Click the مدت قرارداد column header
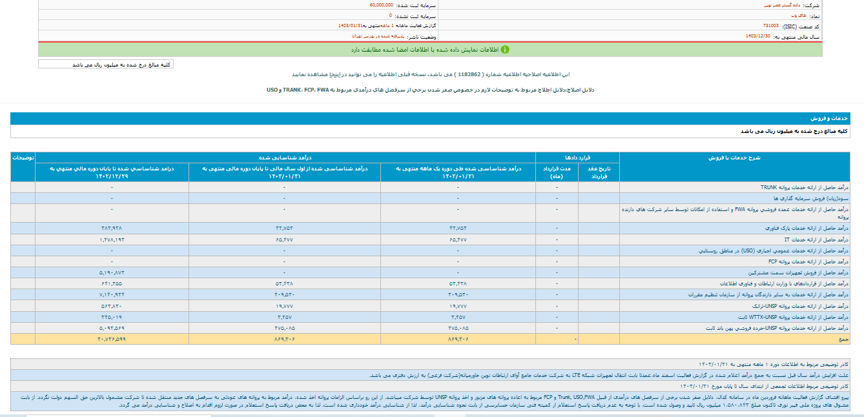The width and height of the screenshot is (864, 417). pyautogui.click(x=556, y=172)
